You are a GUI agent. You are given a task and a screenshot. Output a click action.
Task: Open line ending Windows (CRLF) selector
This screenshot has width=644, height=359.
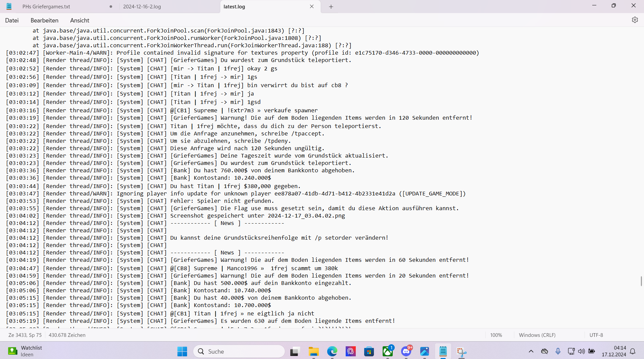pos(537,335)
